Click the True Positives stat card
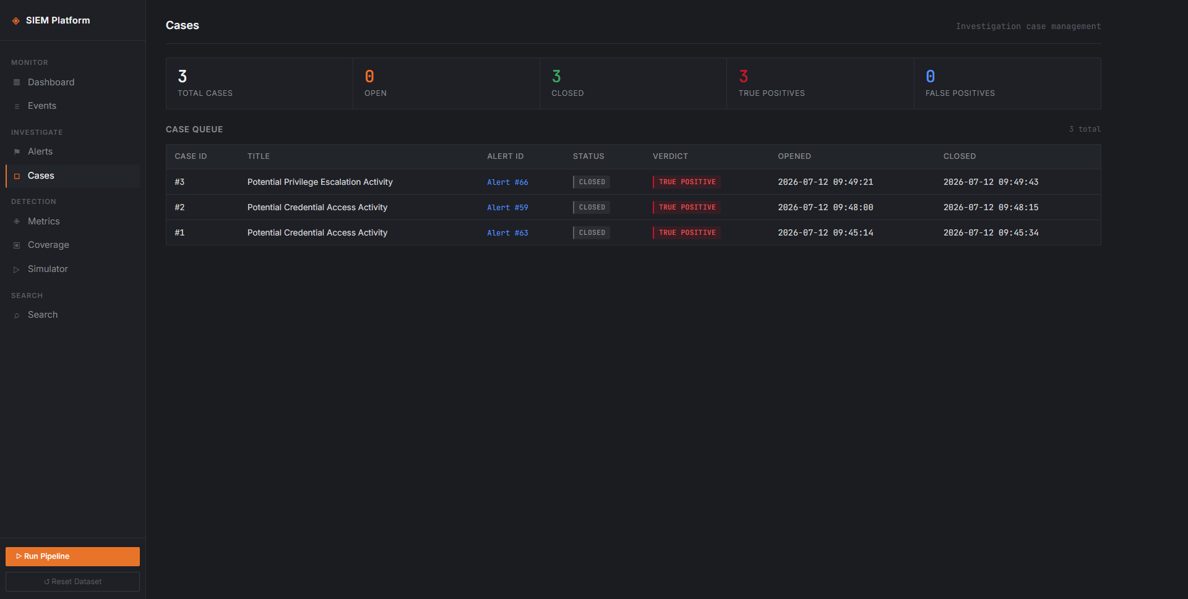 pos(820,83)
